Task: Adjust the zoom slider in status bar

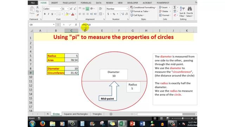Action: [183, 118]
